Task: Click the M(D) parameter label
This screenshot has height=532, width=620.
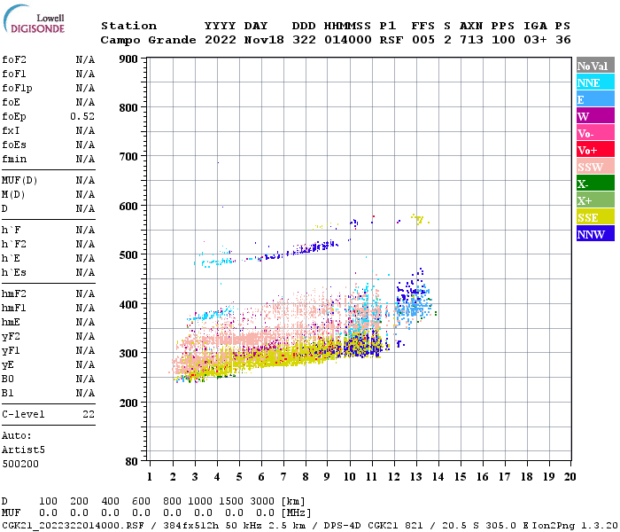Action: tap(13, 195)
